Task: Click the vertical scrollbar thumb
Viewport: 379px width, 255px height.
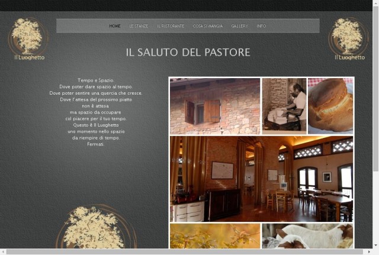Action: pos(375,89)
